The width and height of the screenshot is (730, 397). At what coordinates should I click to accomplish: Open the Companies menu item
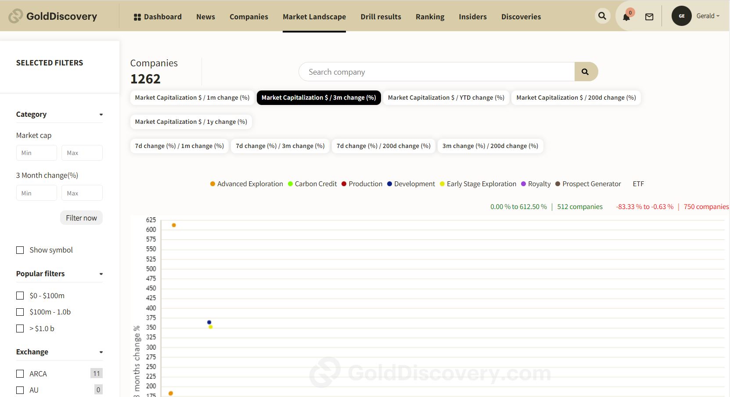pyautogui.click(x=249, y=17)
